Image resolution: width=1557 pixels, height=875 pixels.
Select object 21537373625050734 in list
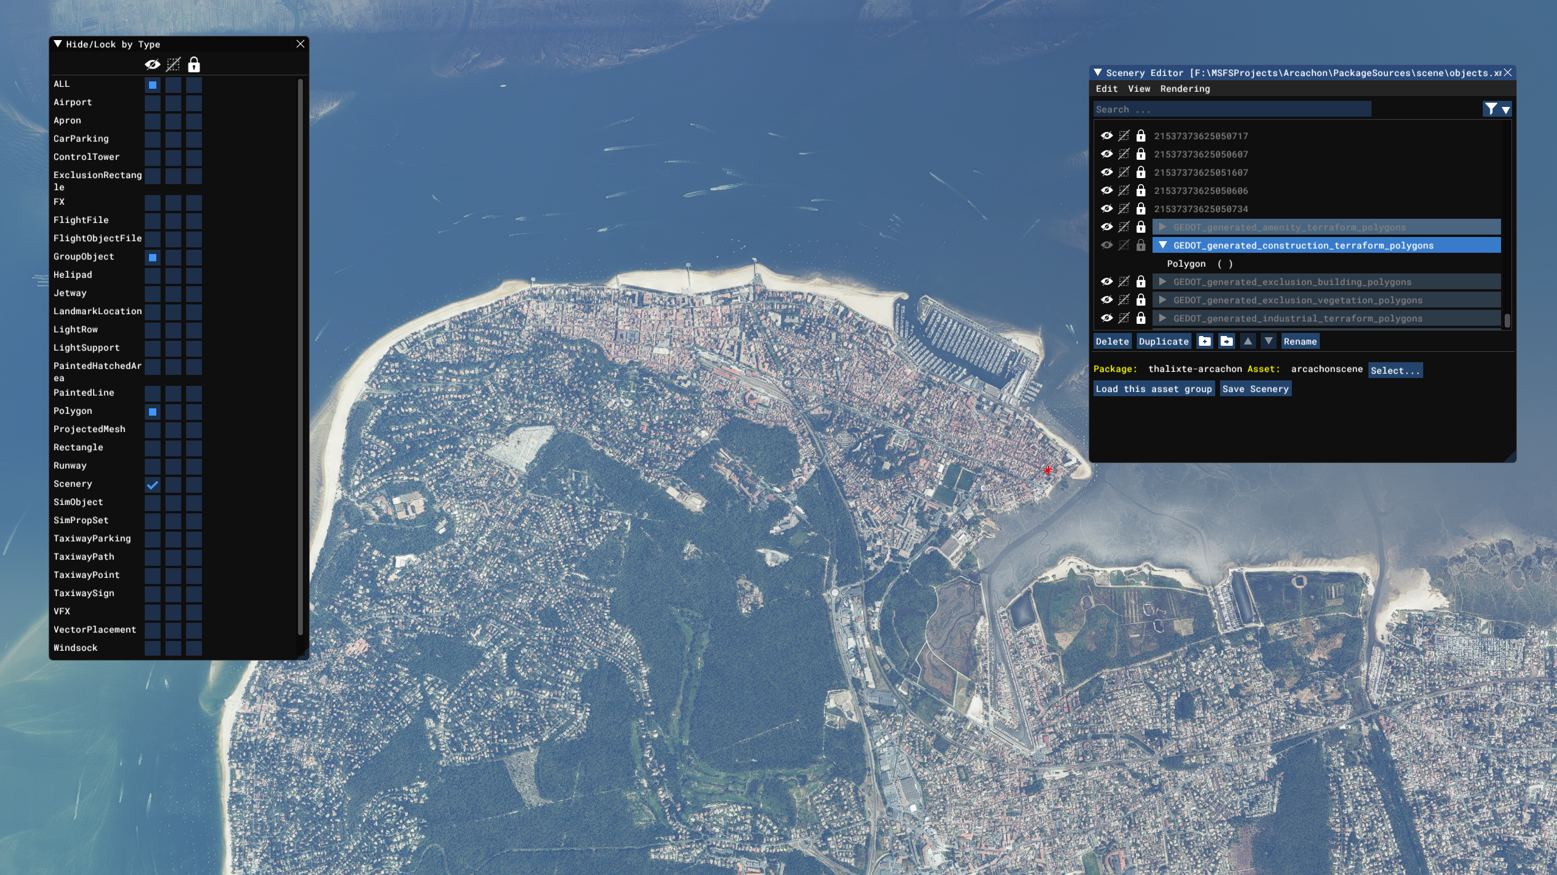pos(1201,209)
